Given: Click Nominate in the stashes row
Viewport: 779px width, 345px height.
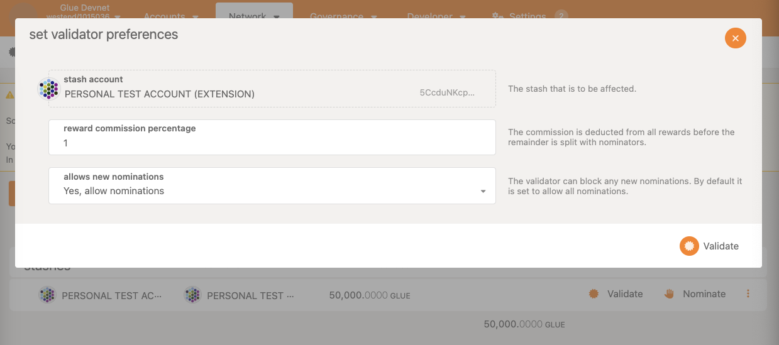Looking at the screenshot, I should click(695, 294).
